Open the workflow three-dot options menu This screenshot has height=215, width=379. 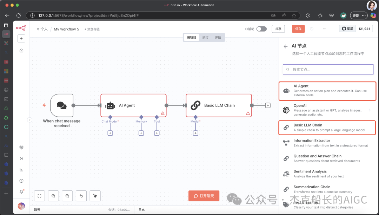click(x=325, y=29)
